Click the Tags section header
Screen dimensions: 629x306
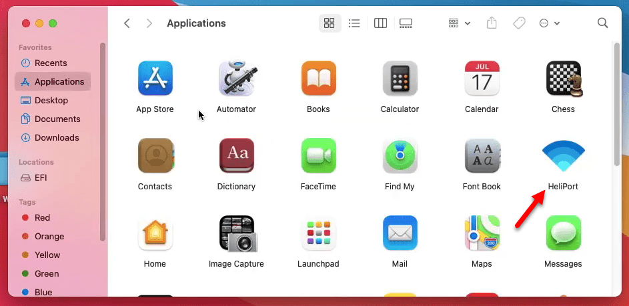pos(27,202)
